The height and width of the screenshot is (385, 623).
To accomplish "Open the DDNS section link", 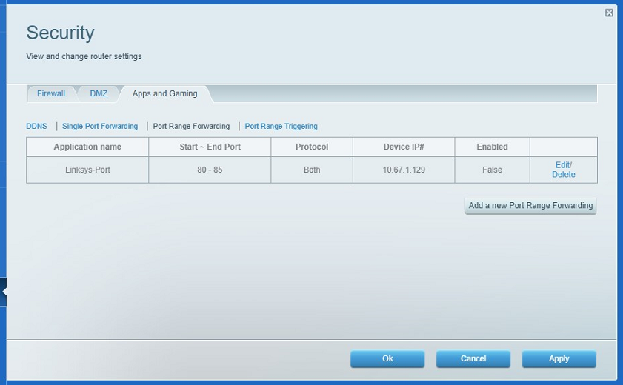I will (36, 126).
